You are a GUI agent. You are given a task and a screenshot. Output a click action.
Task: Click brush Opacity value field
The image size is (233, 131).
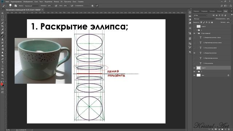point(50,6)
